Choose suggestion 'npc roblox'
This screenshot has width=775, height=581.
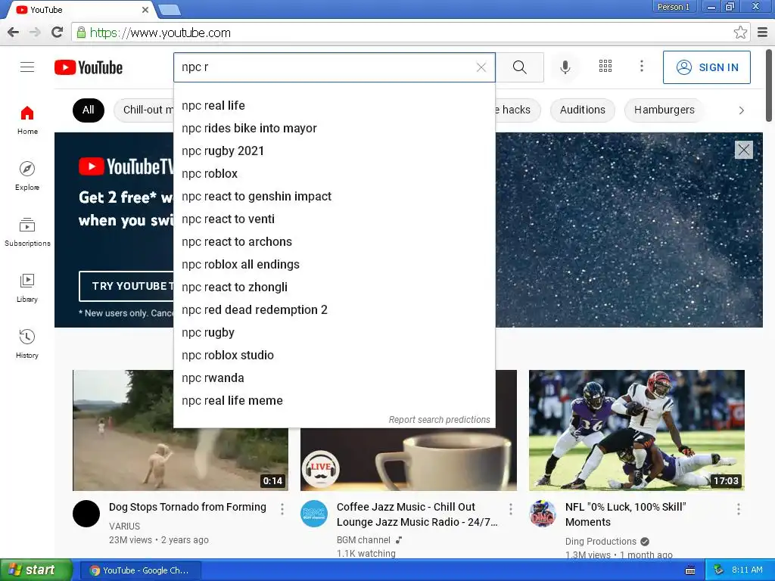tap(334, 174)
